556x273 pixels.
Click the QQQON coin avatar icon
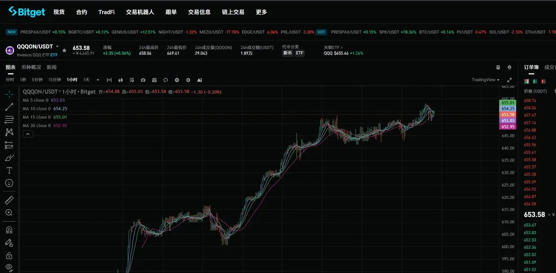click(x=10, y=50)
